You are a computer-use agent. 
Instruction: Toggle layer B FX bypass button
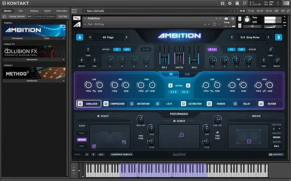tap(231, 49)
